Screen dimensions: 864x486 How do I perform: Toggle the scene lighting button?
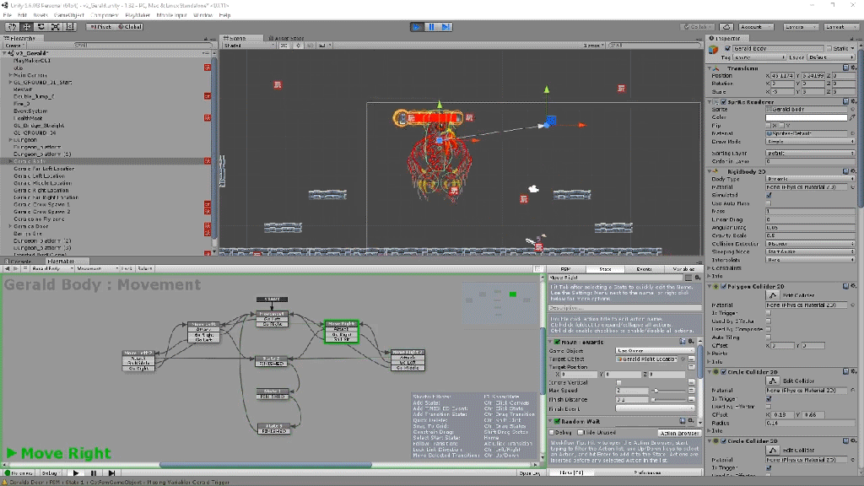click(x=298, y=46)
